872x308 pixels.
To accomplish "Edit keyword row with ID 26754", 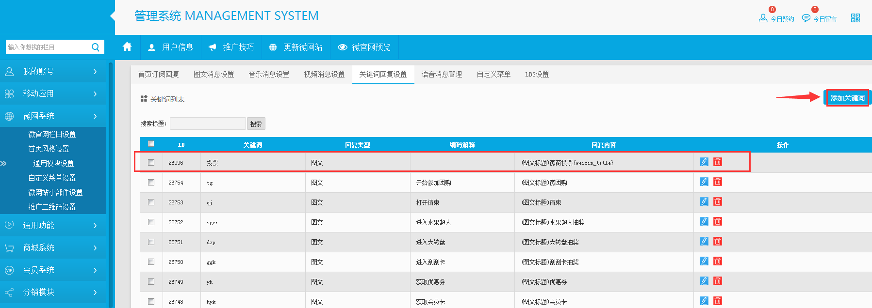I will point(704,182).
